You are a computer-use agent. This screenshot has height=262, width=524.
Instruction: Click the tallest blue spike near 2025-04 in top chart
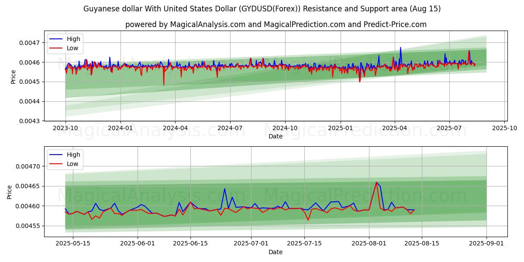pyautogui.click(x=400, y=48)
